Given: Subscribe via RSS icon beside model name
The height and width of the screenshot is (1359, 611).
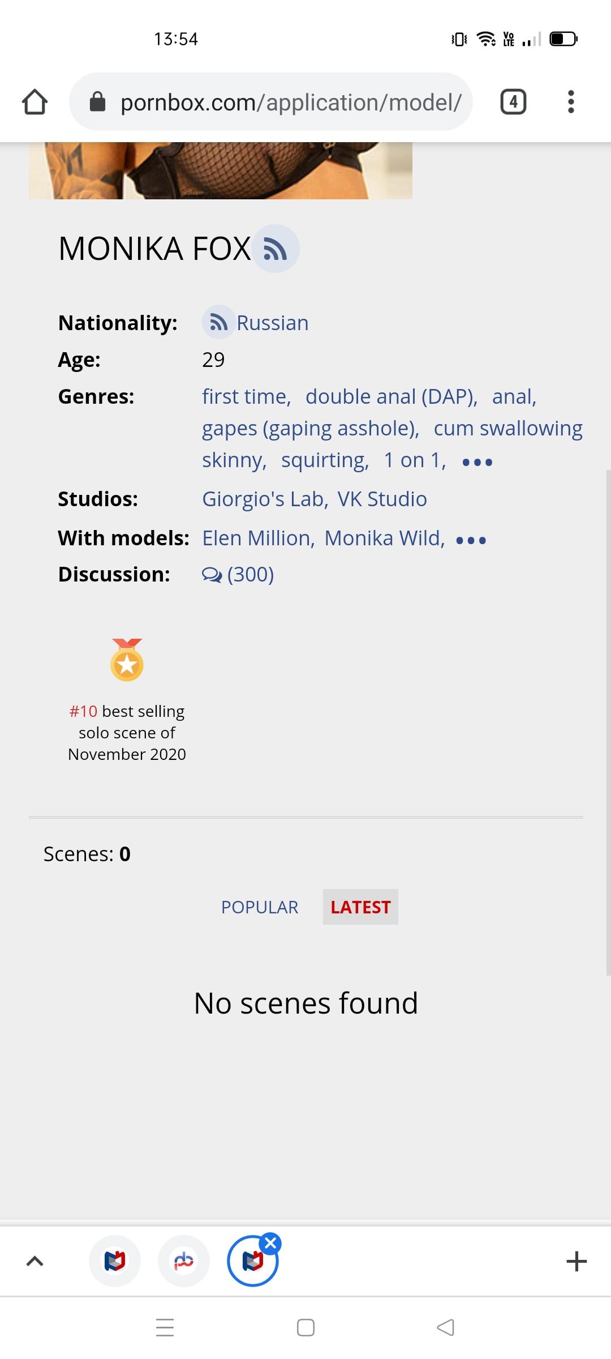Looking at the screenshot, I should pos(276,249).
